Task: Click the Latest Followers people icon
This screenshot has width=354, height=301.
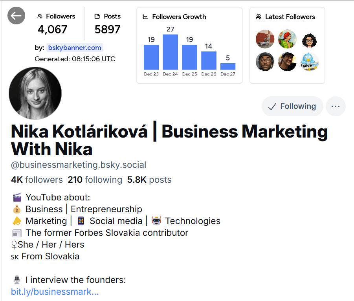Action: click(x=259, y=17)
